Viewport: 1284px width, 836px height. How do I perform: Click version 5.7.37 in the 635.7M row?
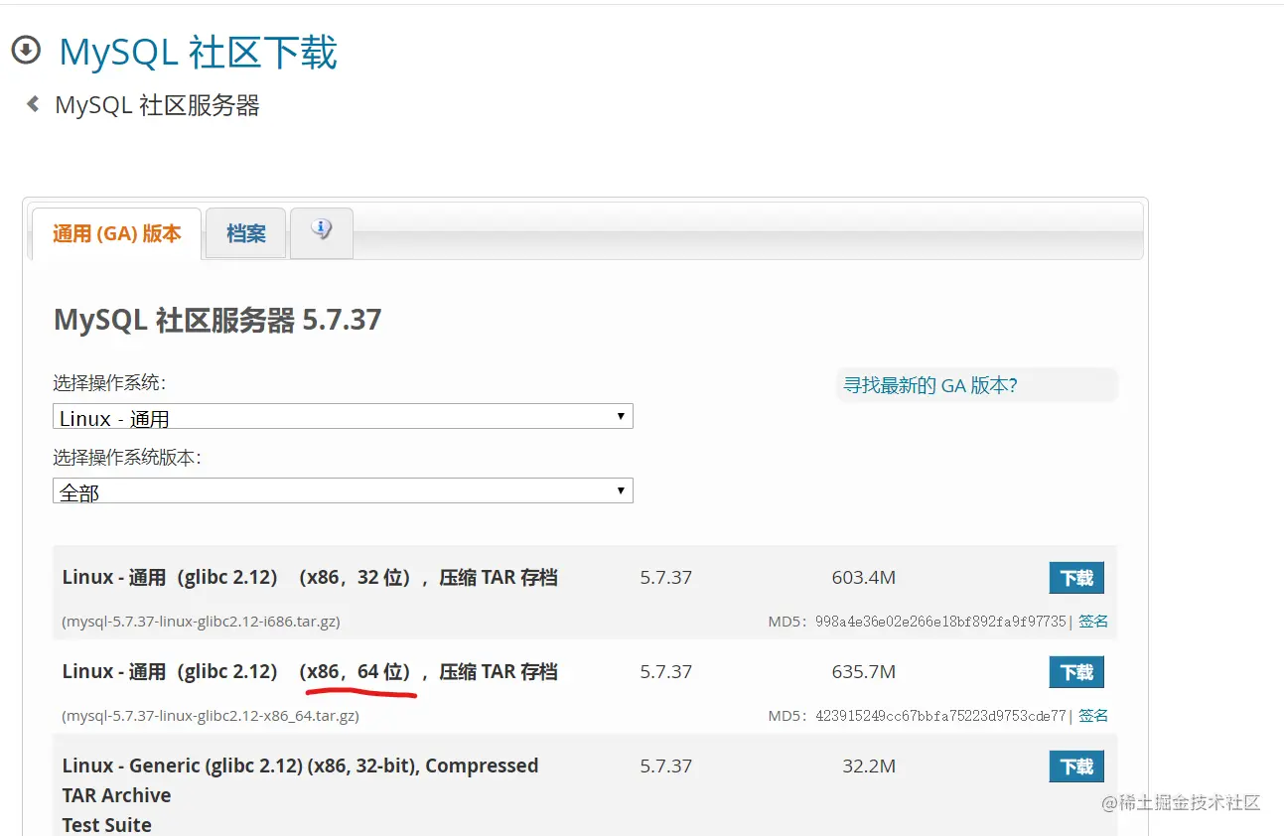(x=666, y=672)
